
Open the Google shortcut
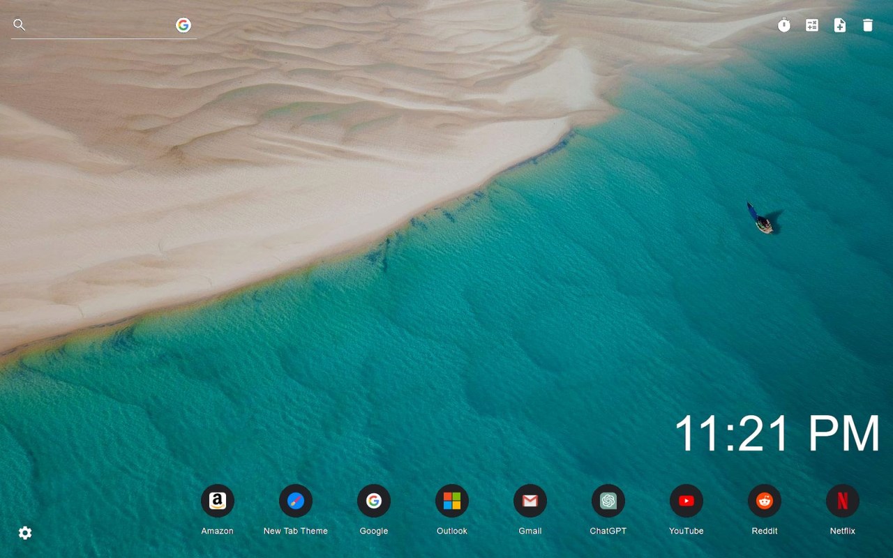pyautogui.click(x=373, y=500)
